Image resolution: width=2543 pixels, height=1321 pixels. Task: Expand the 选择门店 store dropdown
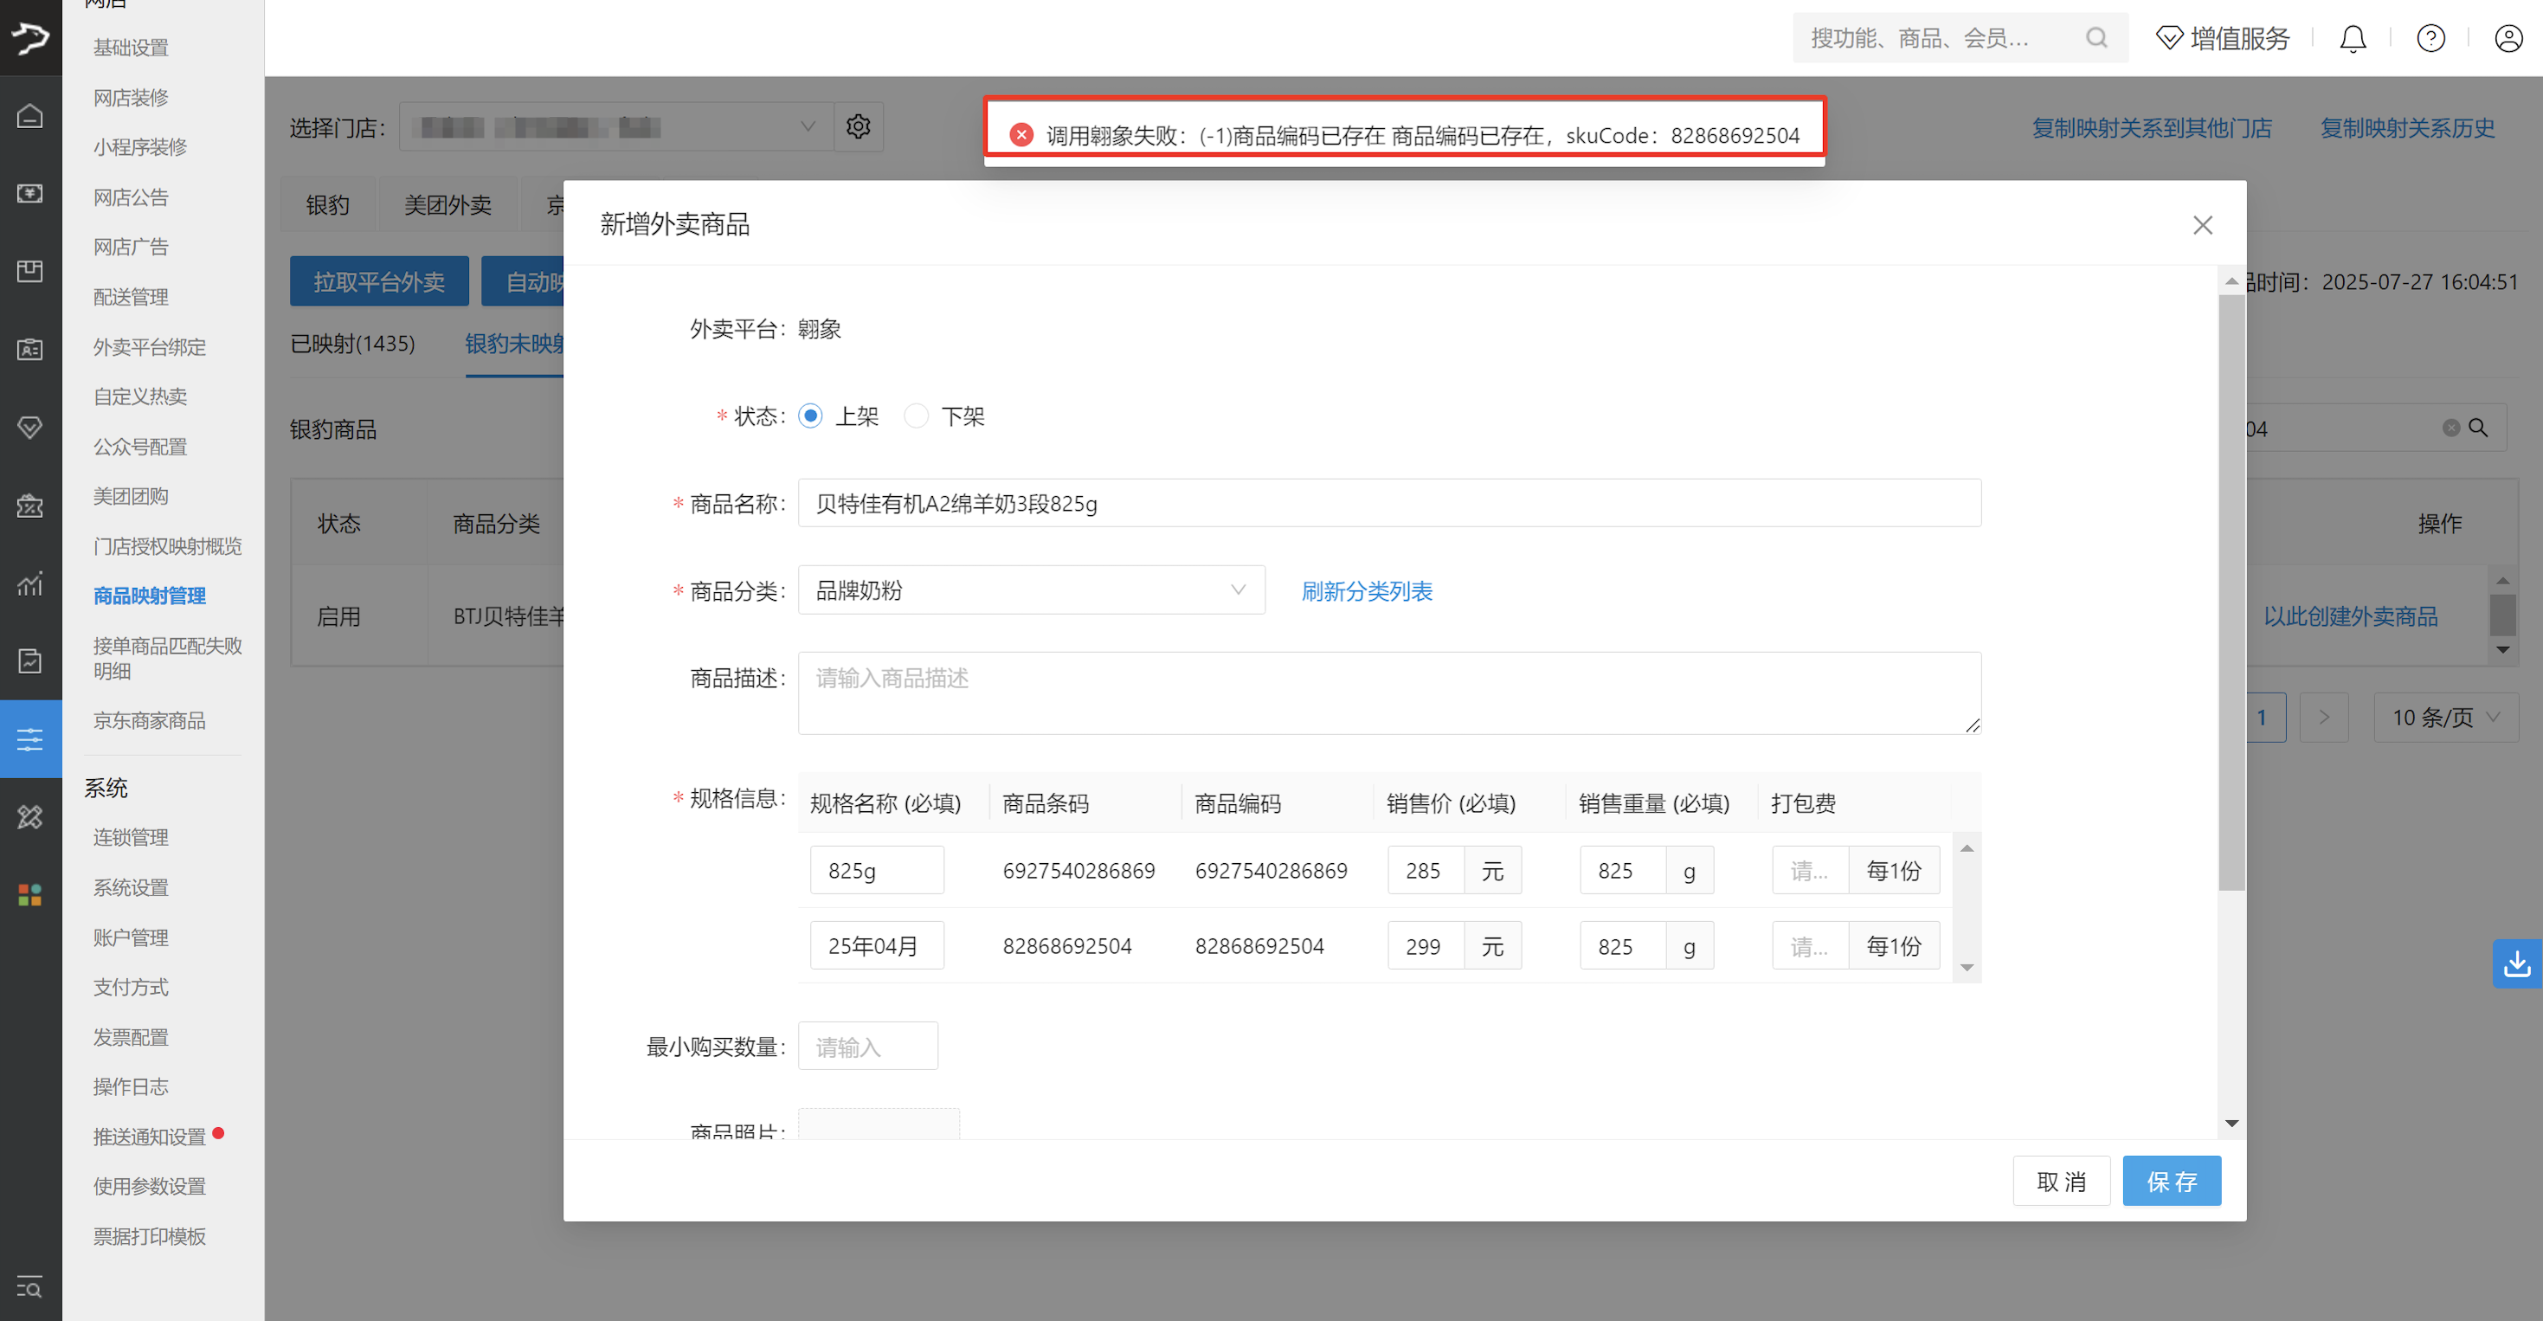point(616,126)
